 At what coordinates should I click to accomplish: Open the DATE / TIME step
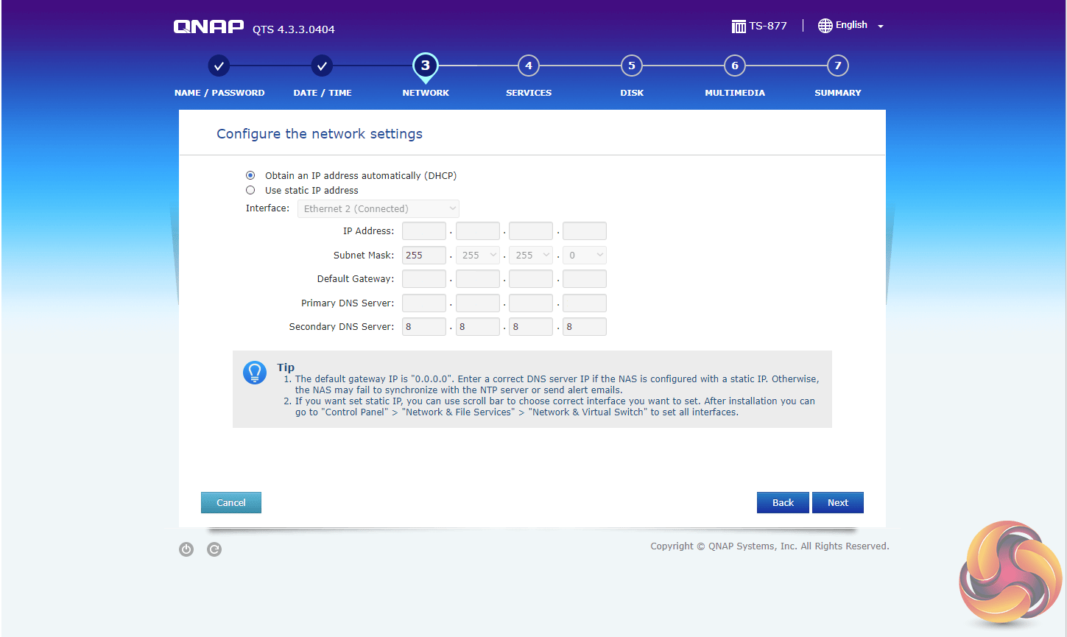click(x=323, y=93)
